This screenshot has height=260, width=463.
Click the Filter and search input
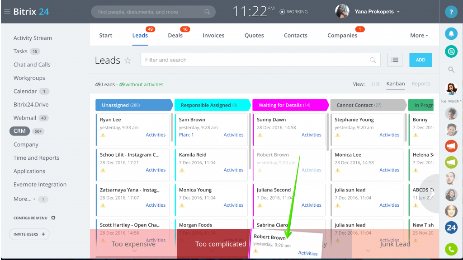coord(260,60)
